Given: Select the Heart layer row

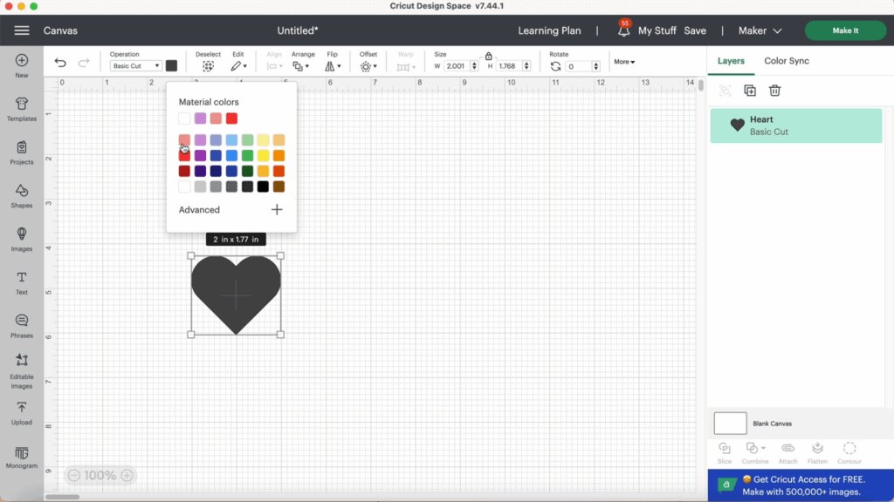Looking at the screenshot, I should [x=796, y=125].
